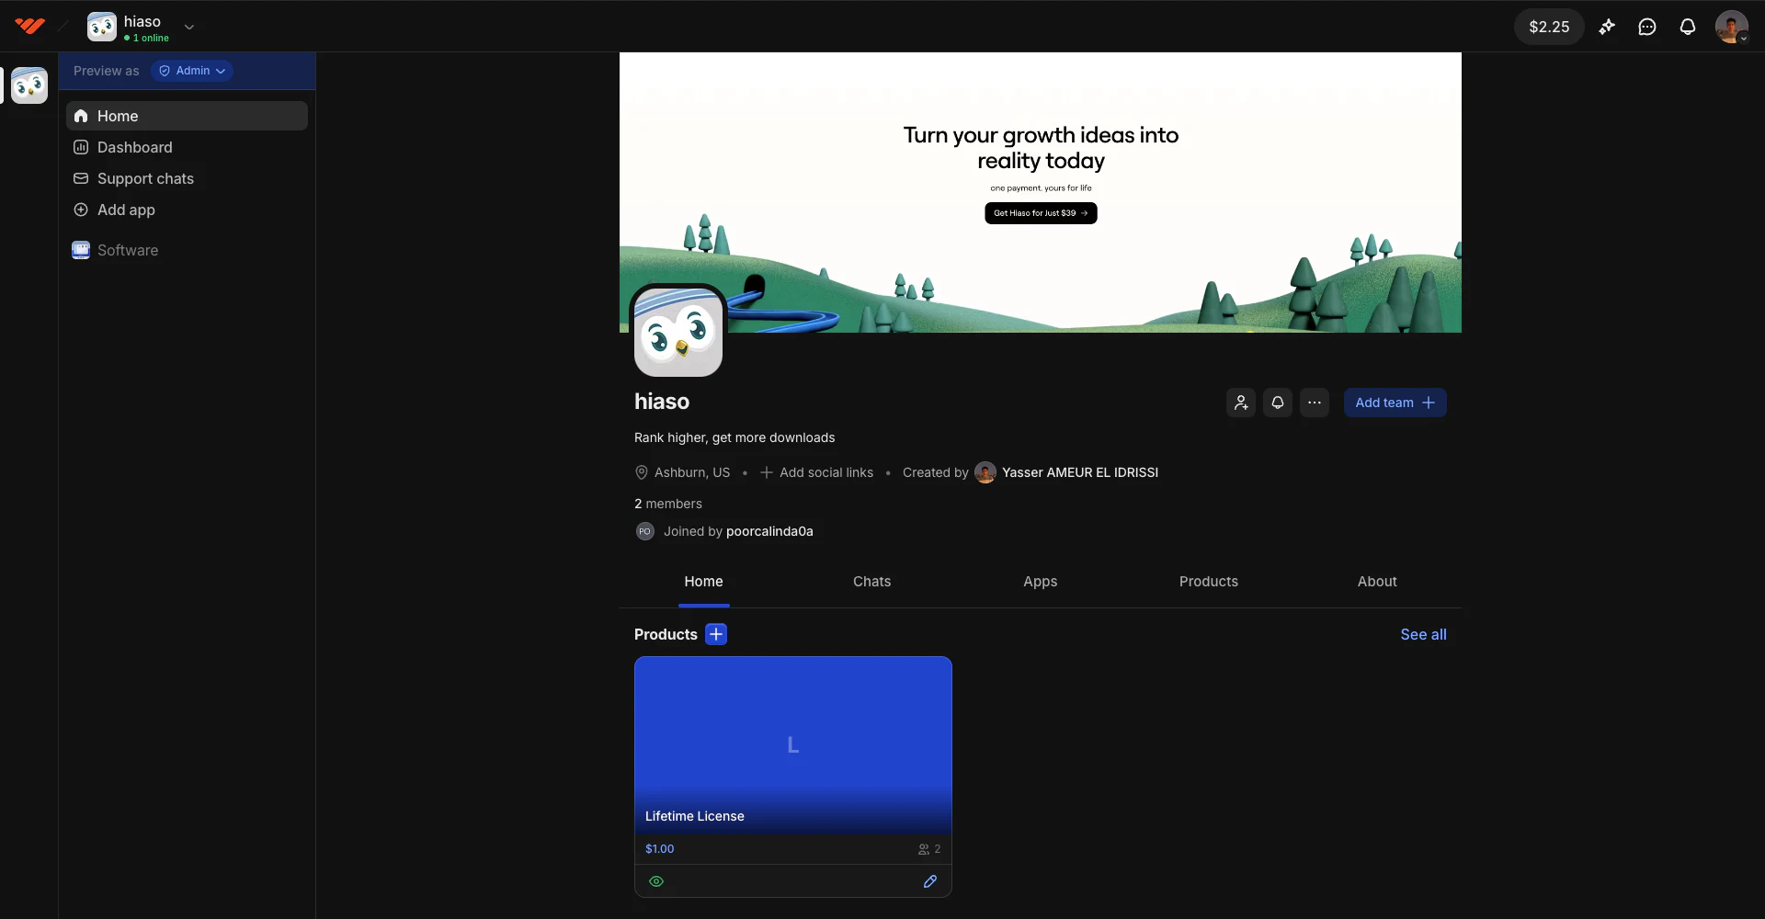Screen dimensions: 1765x919
Task: Click the Get Hiaso for Just $39 banner button
Action: pyautogui.click(x=1041, y=213)
